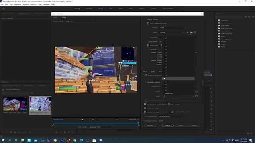Open the preview zoom Fit dropdown
This screenshot has height=143, width=255.
96,120
